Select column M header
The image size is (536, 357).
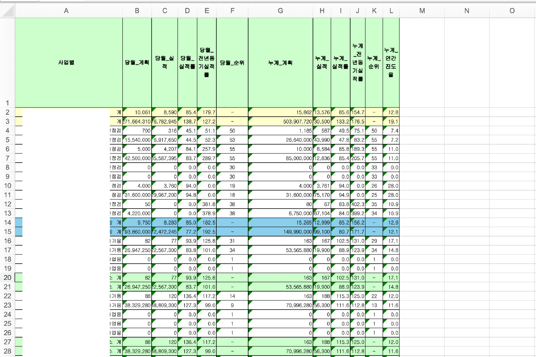[422, 11]
